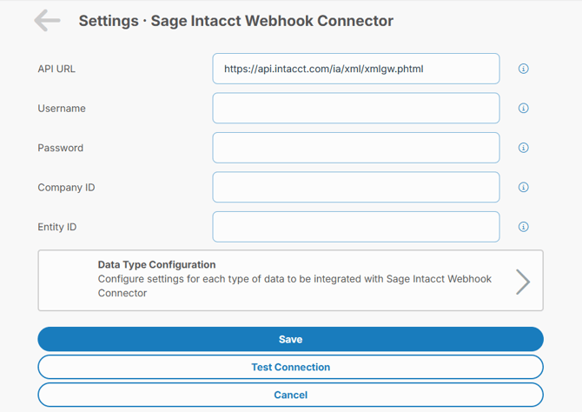
Task: Show help info for Company ID field
Action: click(x=523, y=187)
